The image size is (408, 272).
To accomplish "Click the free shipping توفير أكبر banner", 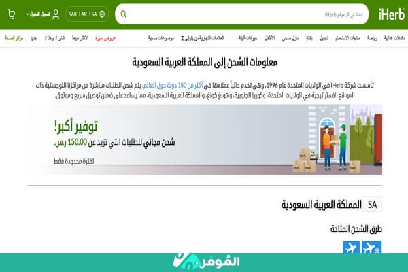I will coord(205,139).
